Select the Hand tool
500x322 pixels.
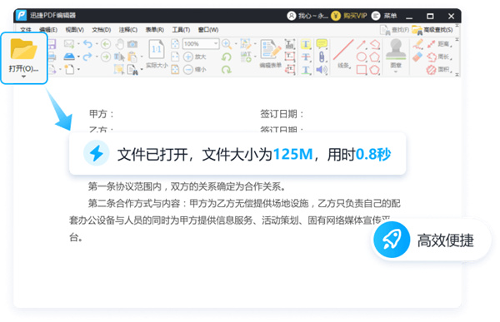click(x=119, y=43)
